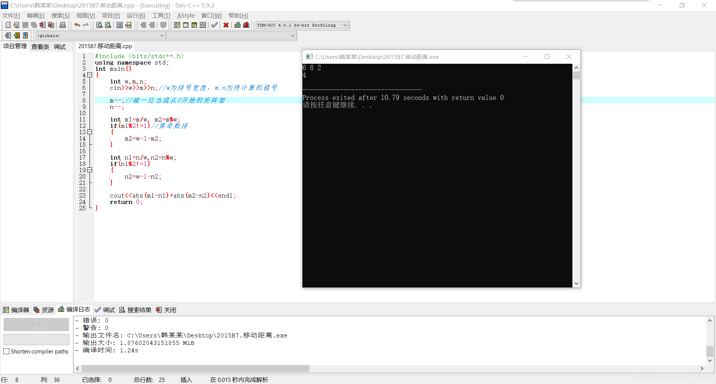
Task: Click the compile log horizontal scrollbar thumb
Action: click(195, 368)
